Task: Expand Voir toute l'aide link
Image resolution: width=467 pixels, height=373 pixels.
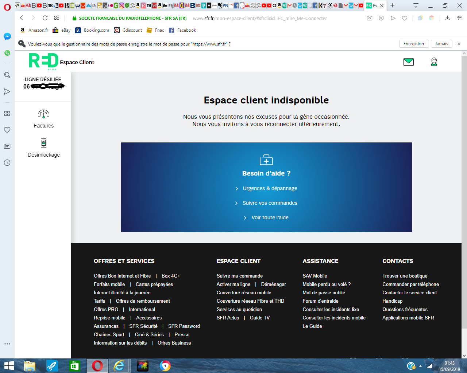Action: (x=270, y=217)
